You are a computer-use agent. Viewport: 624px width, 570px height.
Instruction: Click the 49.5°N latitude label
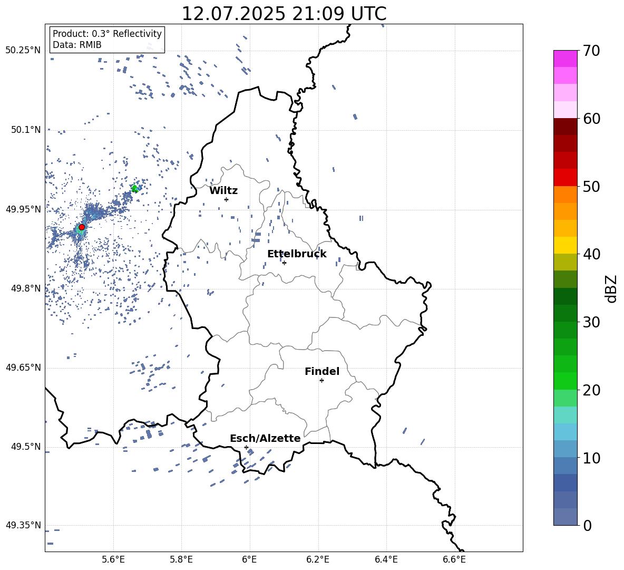(x=25, y=447)
